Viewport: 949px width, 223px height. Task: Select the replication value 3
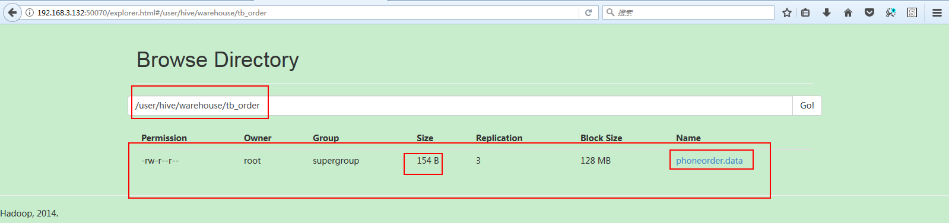coord(478,161)
